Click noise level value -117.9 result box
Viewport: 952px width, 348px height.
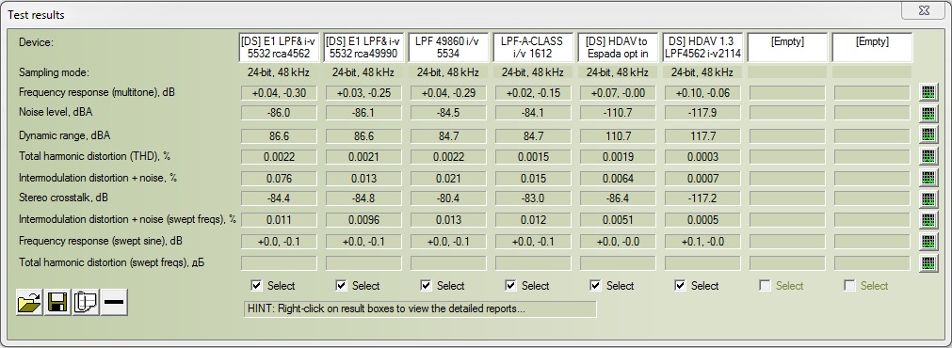click(x=702, y=114)
